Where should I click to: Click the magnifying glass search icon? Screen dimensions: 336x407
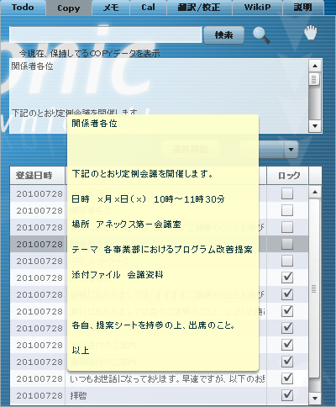point(261,35)
